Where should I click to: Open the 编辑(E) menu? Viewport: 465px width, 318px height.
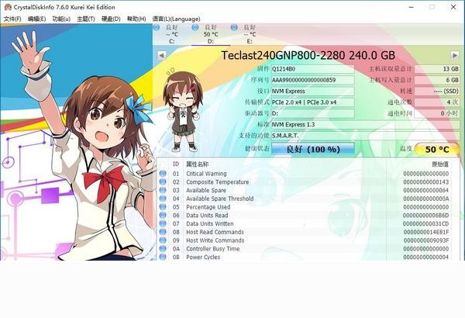36,19
